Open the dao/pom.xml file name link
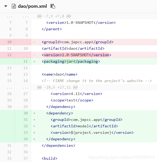 [x=32, y=6]
